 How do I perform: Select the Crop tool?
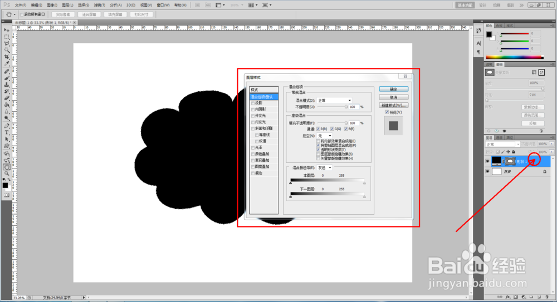pyautogui.click(x=6, y=57)
